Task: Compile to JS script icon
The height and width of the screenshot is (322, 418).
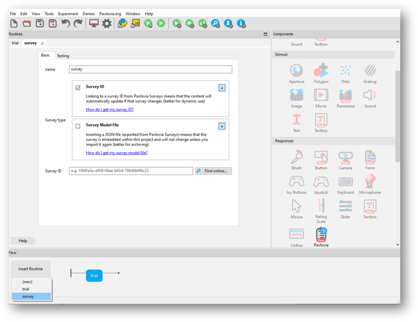Action: (x=135, y=23)
